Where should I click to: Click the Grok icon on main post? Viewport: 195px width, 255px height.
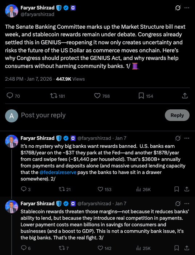click(178, 8)
